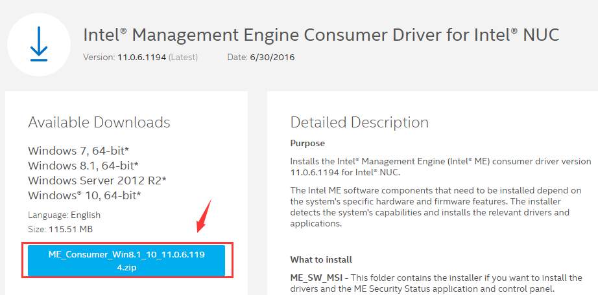Click the (Latest) label beside version
The image size is (598, 295).
point(184,58)
